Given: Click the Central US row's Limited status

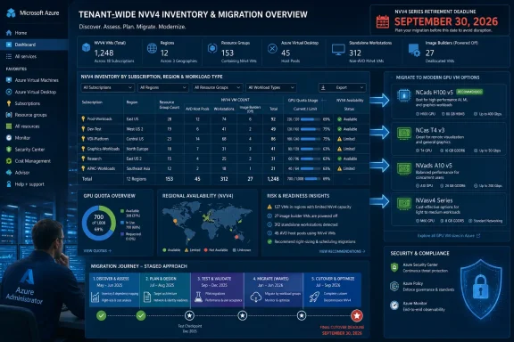Looking at the screenshot, I should point(346,139).
